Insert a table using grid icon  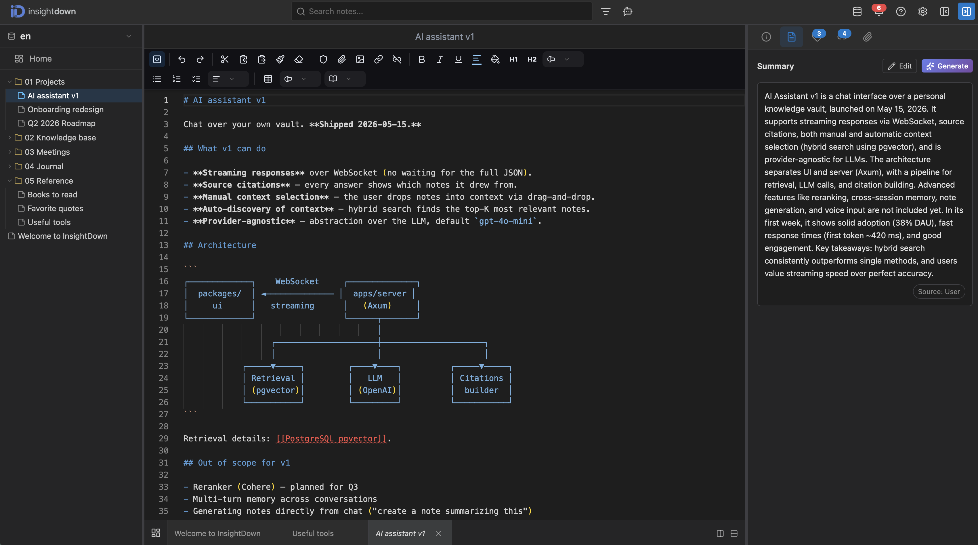click(x=268, y=79)
